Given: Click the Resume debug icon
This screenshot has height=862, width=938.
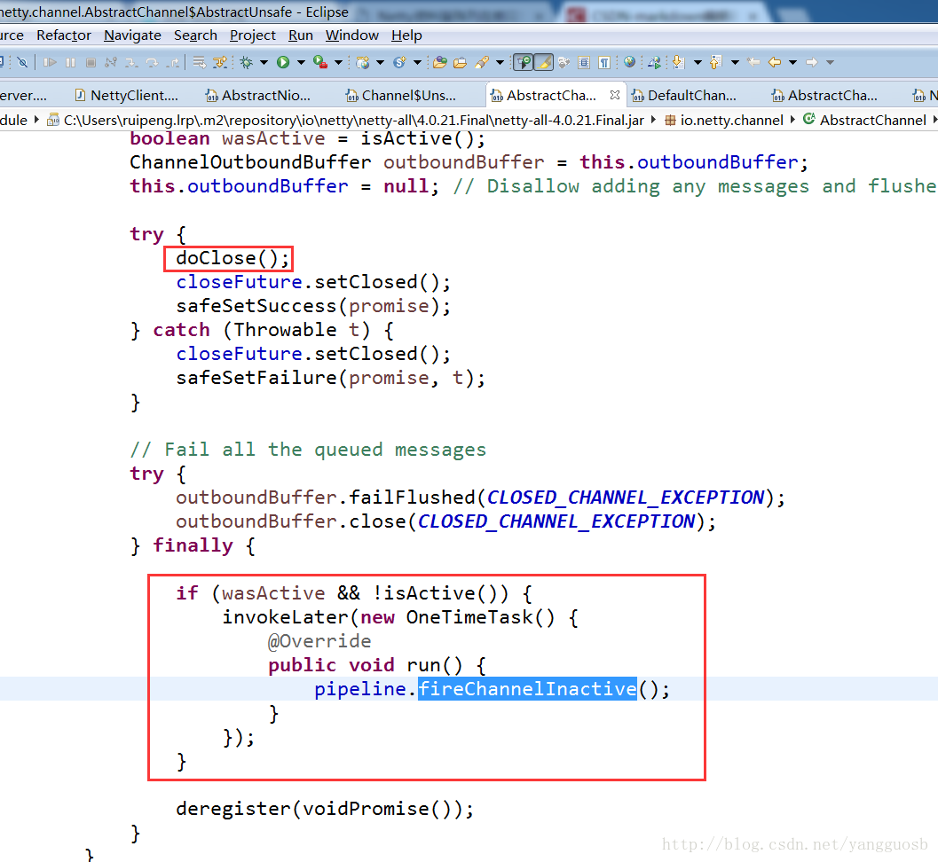Looking at the screenshot, I should [x=50, y=62].
